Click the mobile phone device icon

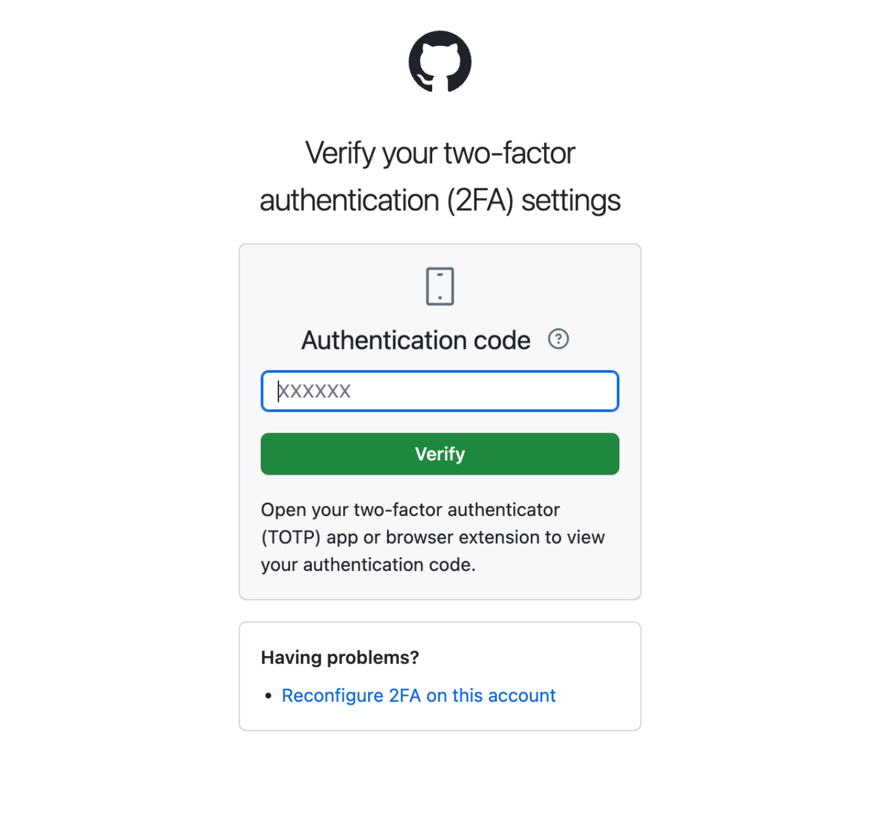click(x=440, y=286)
